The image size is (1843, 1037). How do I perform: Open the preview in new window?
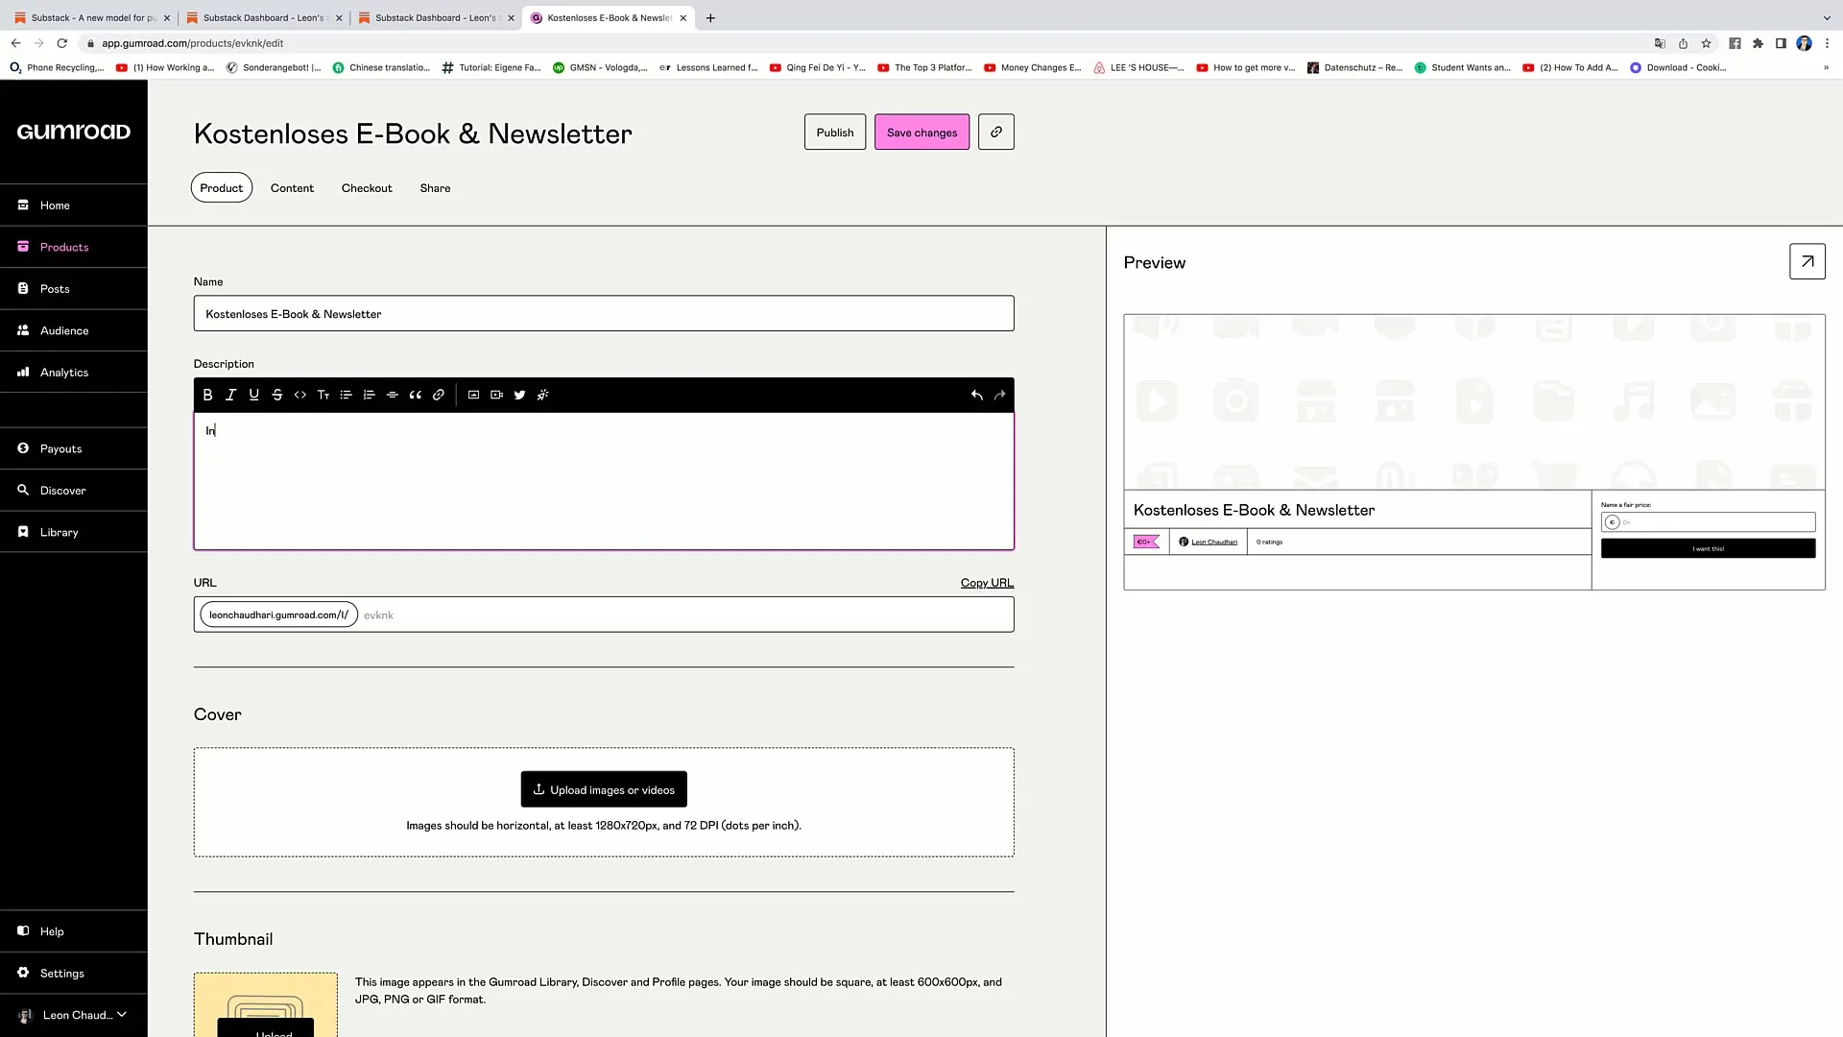1807,261
